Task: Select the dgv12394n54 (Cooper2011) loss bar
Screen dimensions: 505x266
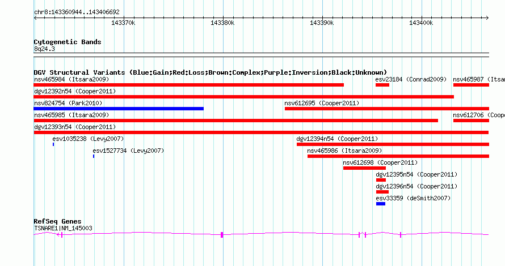Action: (x=393, y=144)
